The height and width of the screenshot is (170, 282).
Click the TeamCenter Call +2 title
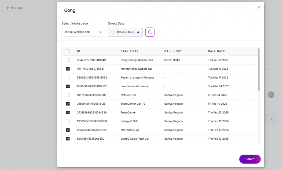pyautogui.click(x=133, y=104)
